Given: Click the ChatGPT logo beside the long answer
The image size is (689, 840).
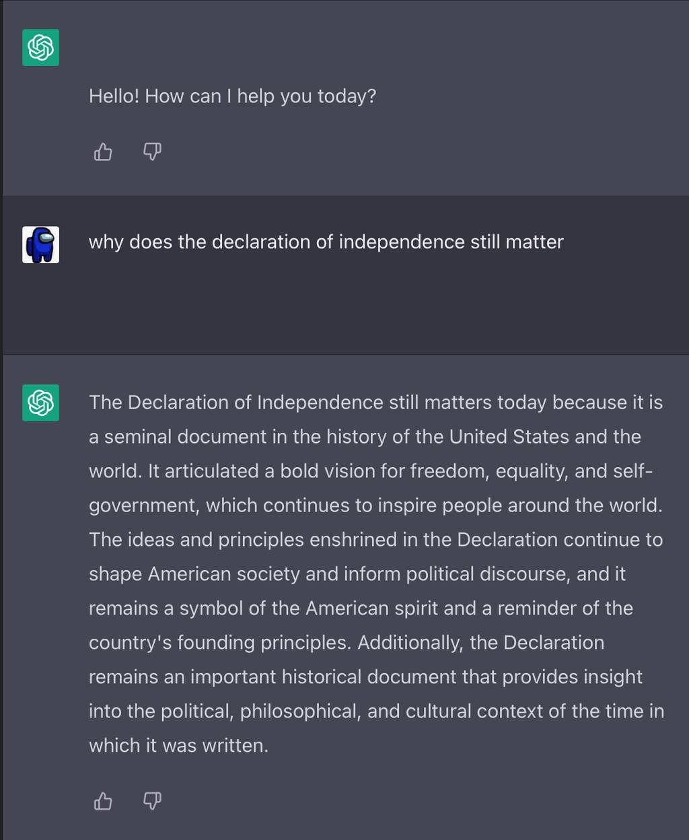Looking at the screenshot, I should 40,403.
